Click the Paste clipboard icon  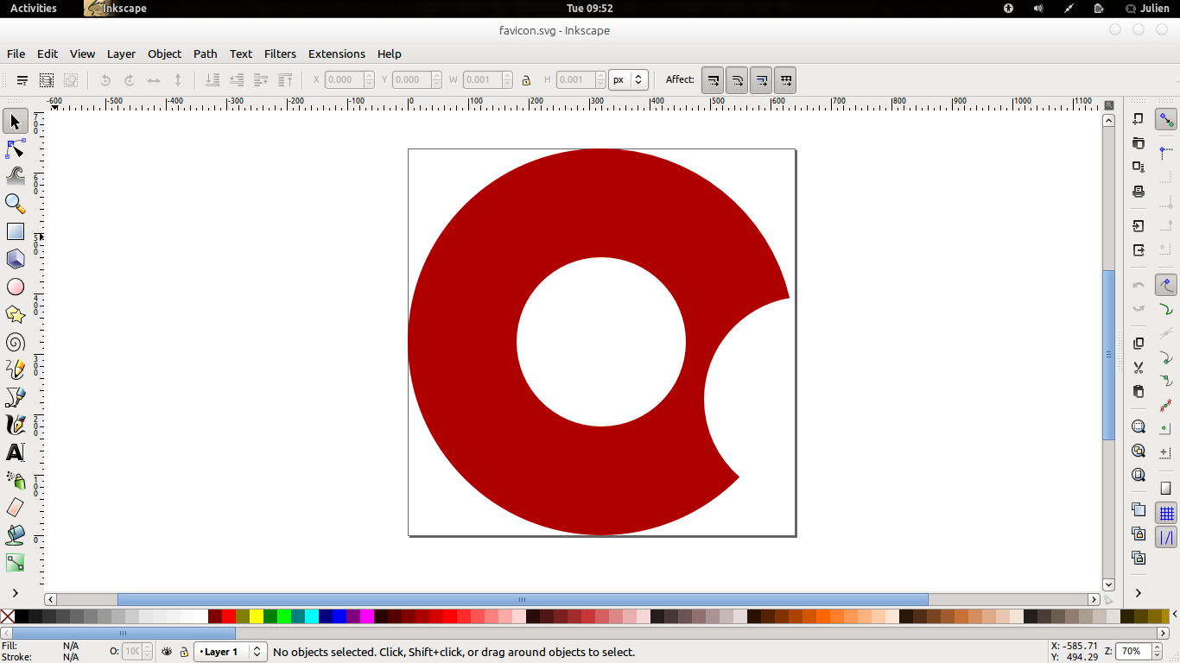pos(1139,392)
